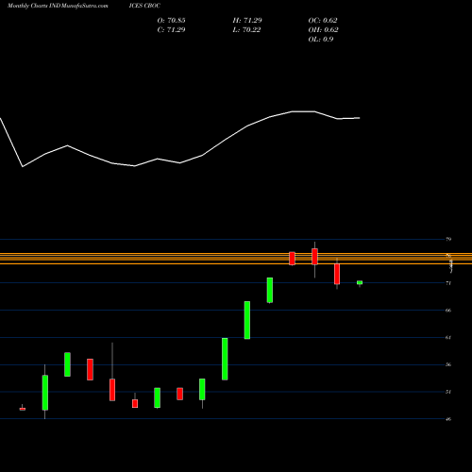Click the green candle spanning 61 to 66
This screenshot has width=472, height=472.
[247, 320]
